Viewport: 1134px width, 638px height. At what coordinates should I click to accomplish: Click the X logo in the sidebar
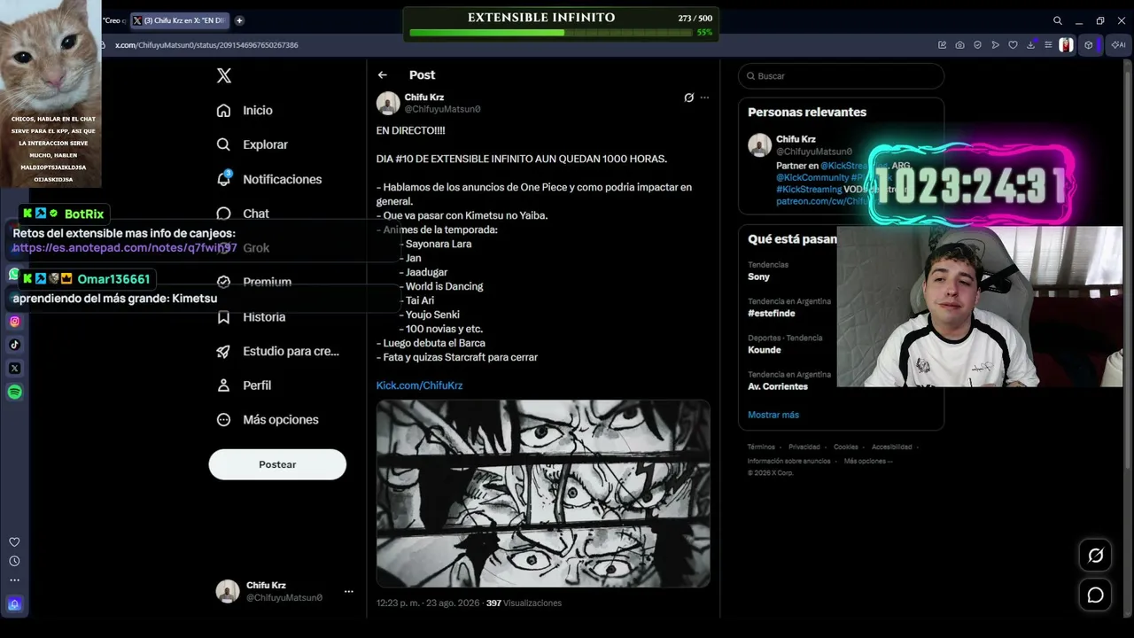tap(224, 76)
